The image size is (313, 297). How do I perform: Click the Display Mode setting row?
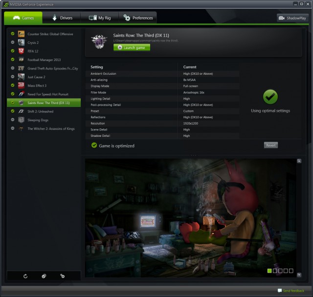point(162,86)
